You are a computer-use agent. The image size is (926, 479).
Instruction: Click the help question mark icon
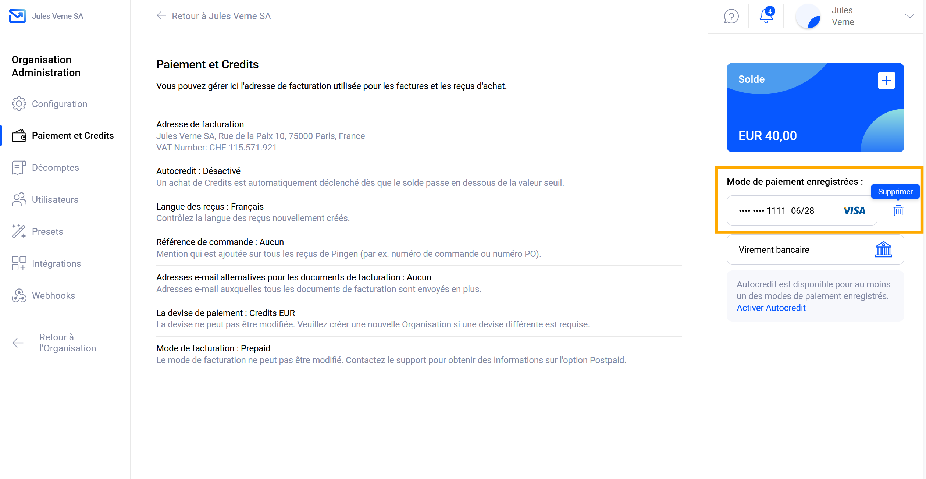click(731, 16)
